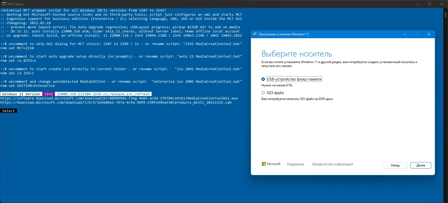
Task: Click the 'MCT Select' console title text
Action: click(16, 4)
